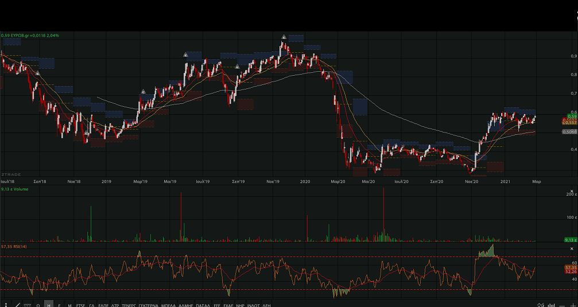Open the line style icon

[28, 304]
